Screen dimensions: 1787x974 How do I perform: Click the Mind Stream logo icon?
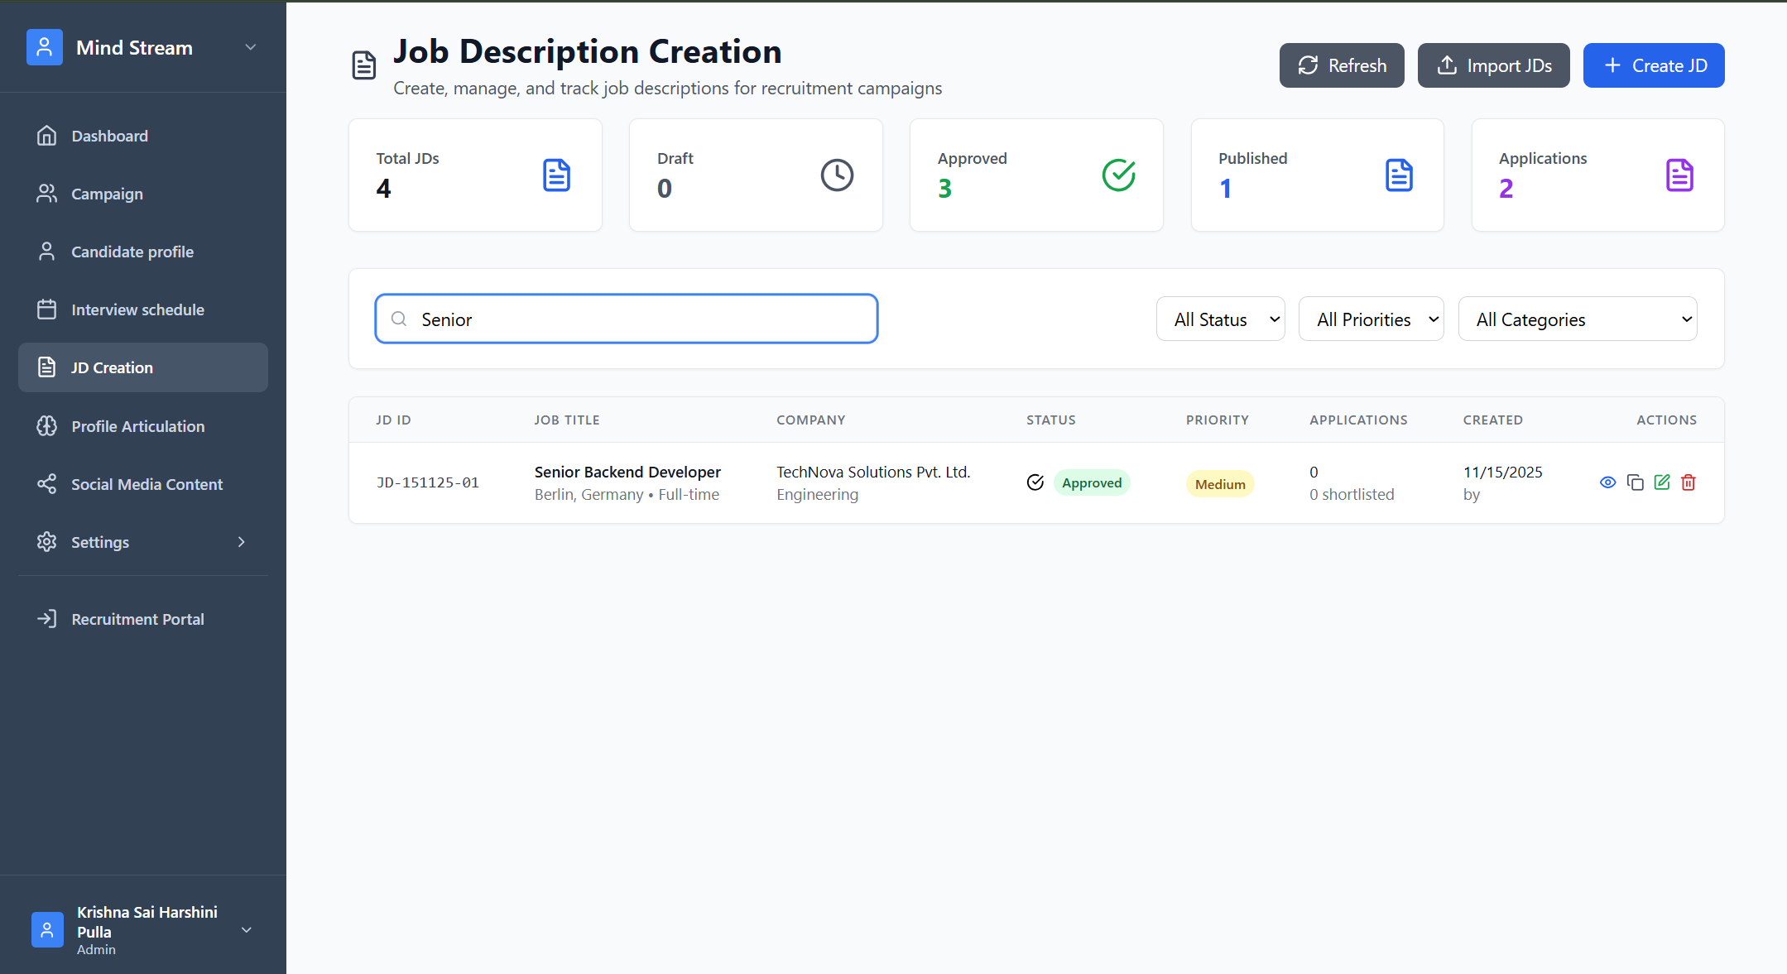(x=45, y=48)
